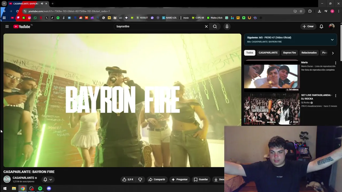
Task: Select the Bayron Fire filter chip
Action: [289, 53]
